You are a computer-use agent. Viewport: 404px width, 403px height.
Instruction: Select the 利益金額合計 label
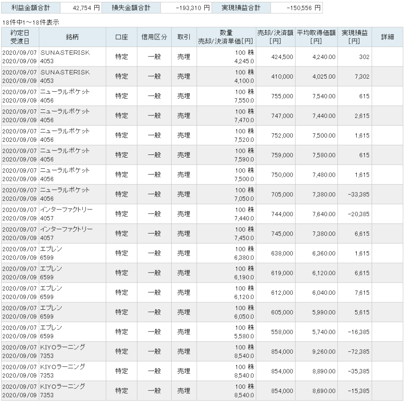click(31, 8)
